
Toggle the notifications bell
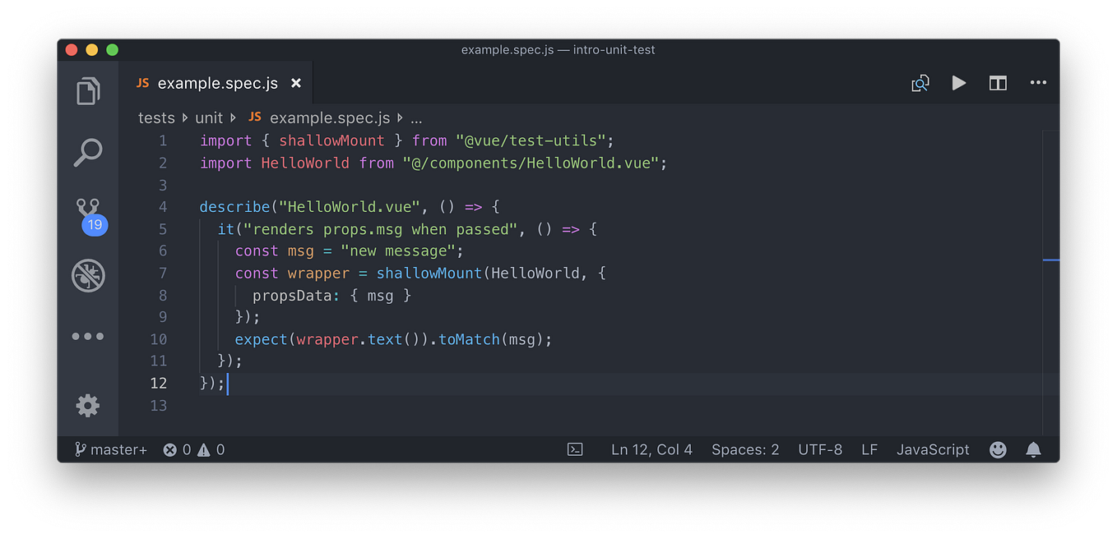point(1033,449)
